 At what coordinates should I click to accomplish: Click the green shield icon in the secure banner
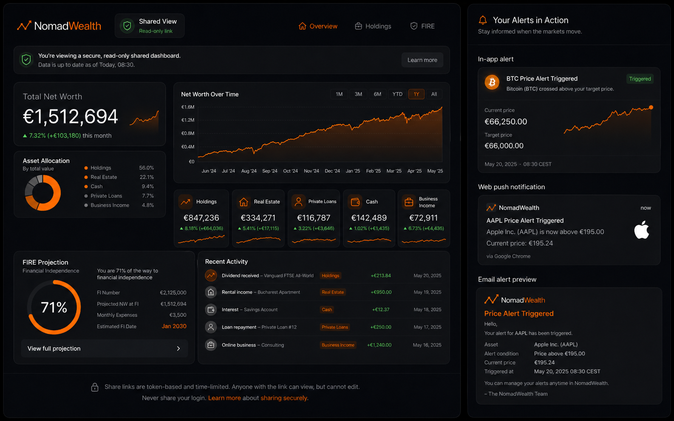(x=26, y=60)
